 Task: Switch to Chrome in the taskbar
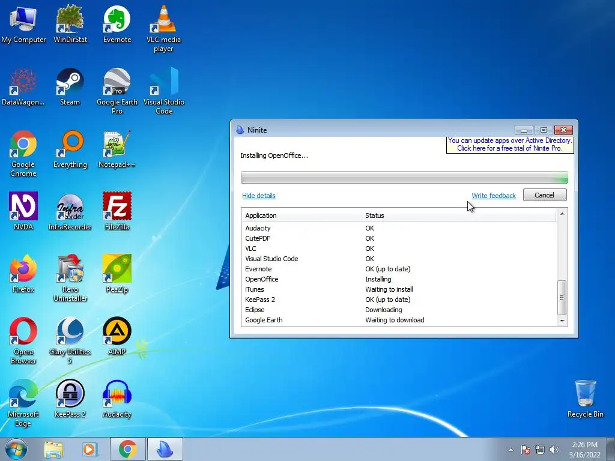click(127, 449)
